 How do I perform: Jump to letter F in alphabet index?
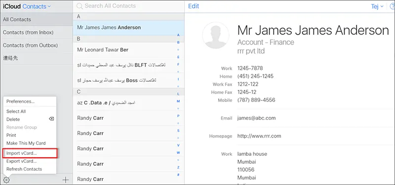click(x=178, y=64)
